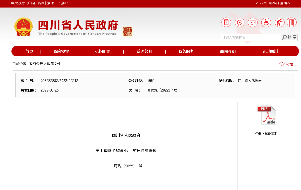
Task: Toggle the 收藏 favorite star
Action: click(281, 64)
